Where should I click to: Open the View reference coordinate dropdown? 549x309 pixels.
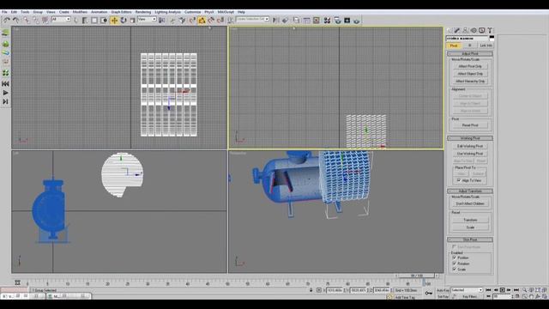pos(147,19)
